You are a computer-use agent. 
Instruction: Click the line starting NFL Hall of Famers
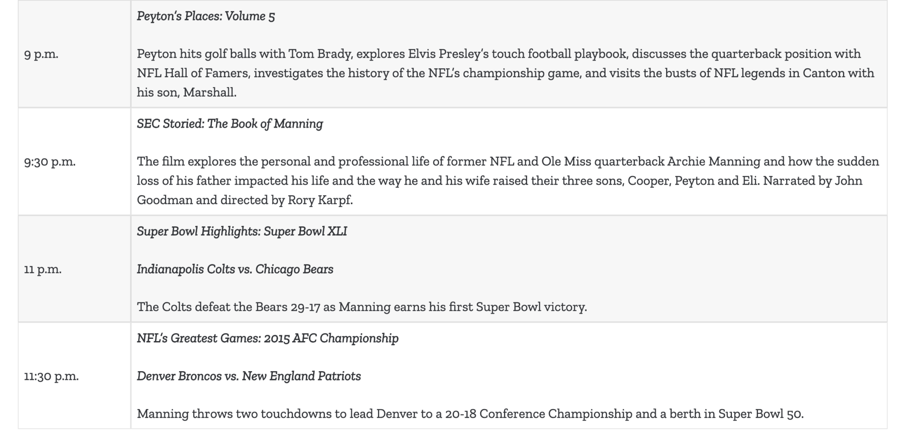[505, 73]
